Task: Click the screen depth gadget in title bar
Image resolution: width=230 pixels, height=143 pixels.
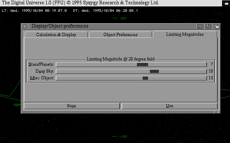Action: pos(226,3)
